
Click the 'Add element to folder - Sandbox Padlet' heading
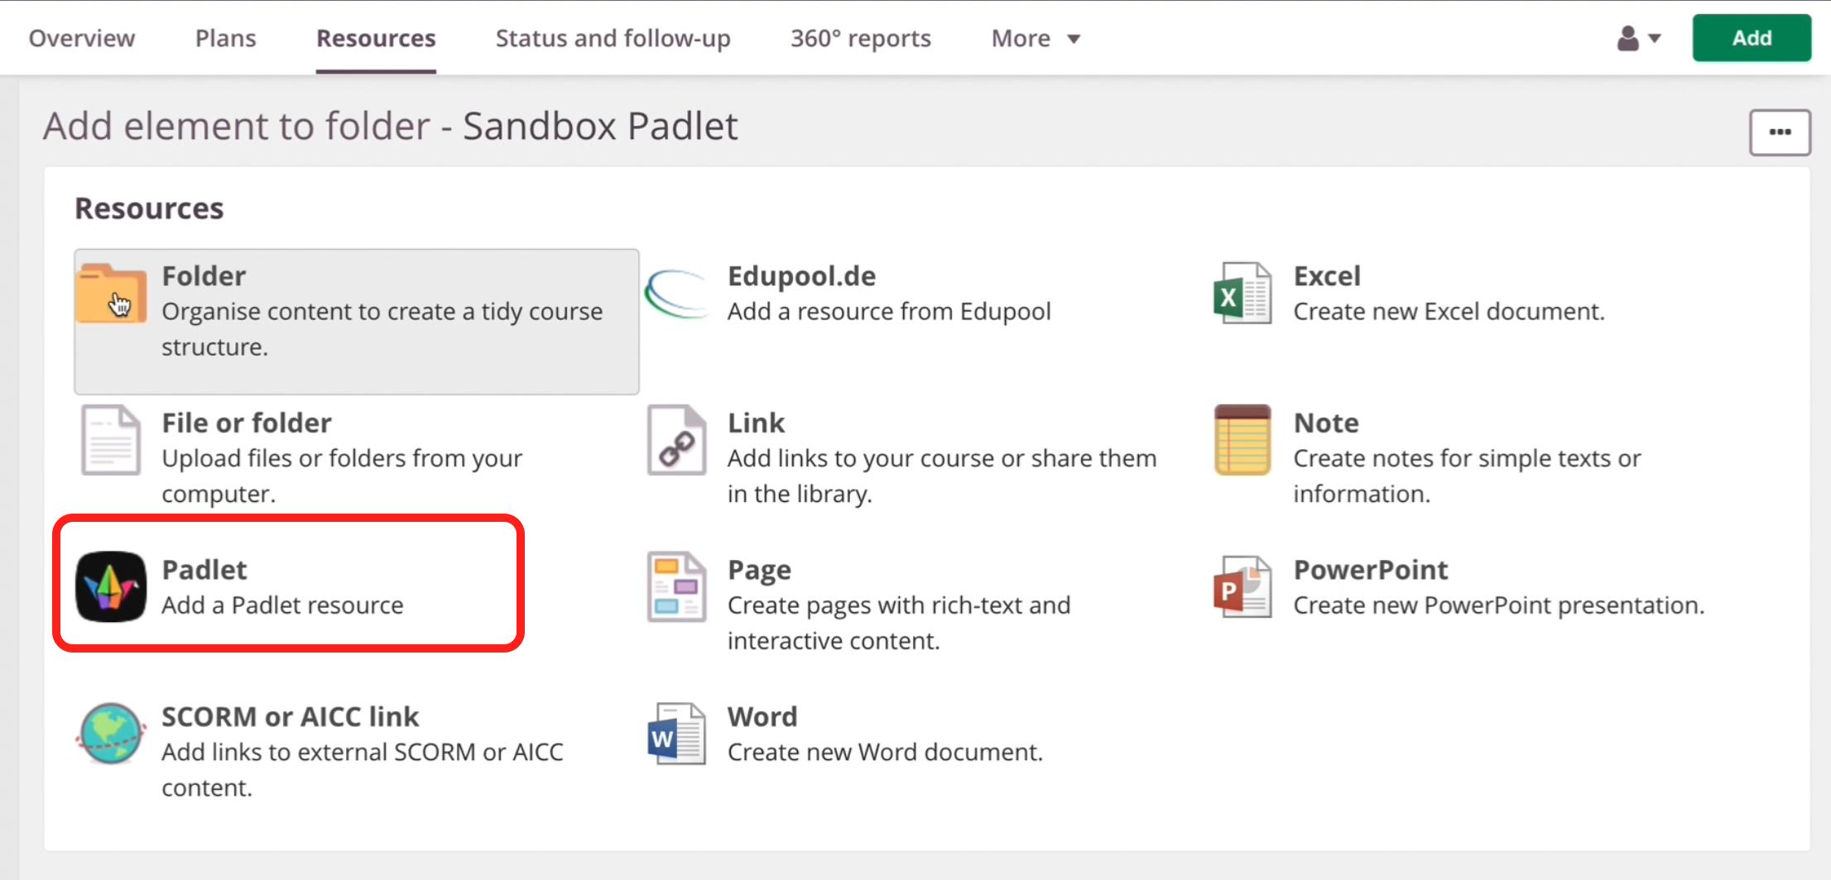pos(391,127)
